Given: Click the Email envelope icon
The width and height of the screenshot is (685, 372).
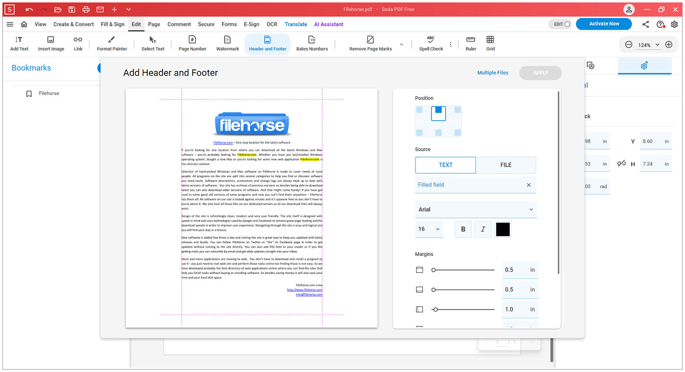Looking at the screenshot, I should pos(100,9).
